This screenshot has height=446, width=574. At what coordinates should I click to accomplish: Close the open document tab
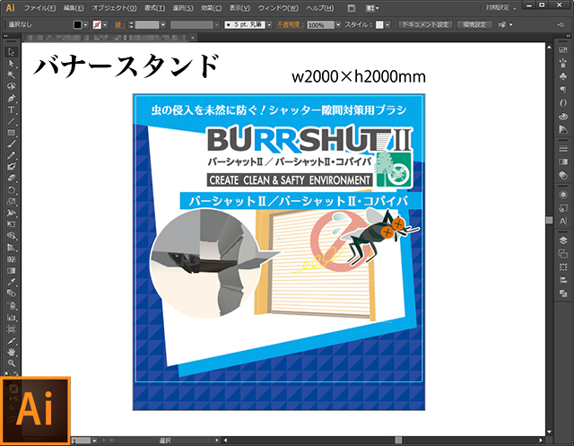click(x=193, y=38)
